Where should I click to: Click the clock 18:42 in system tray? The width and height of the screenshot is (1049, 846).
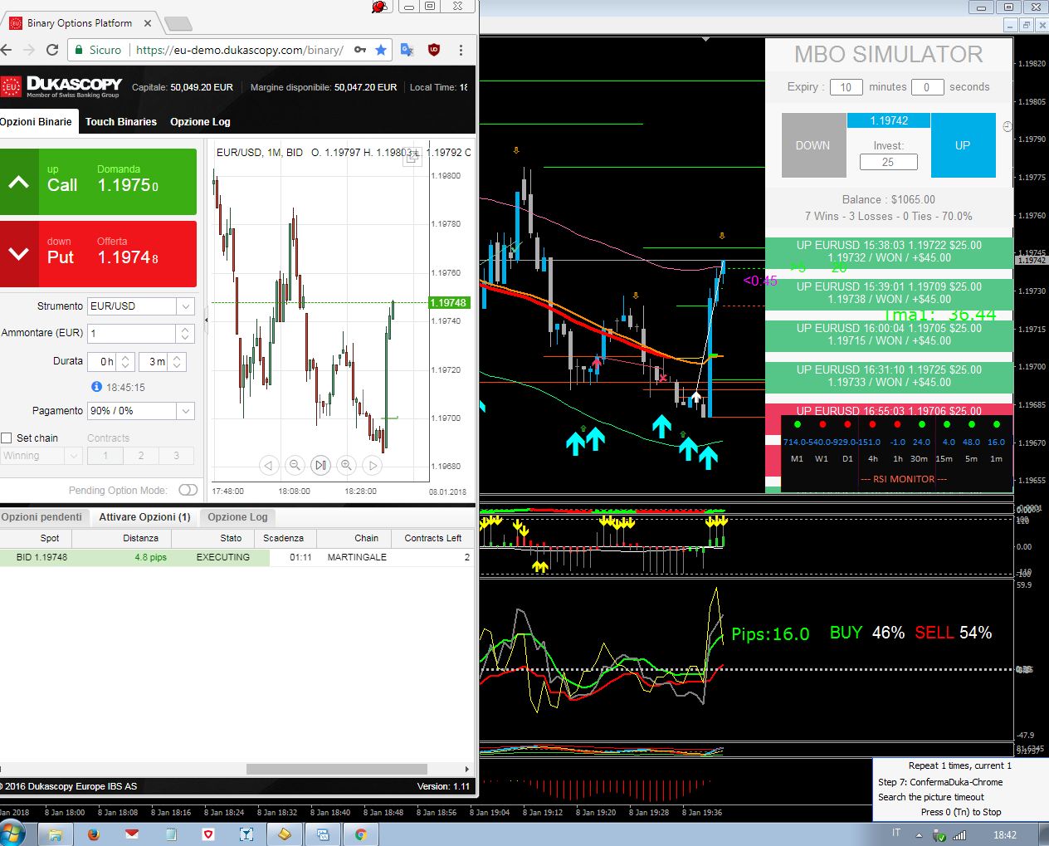tap(1005, 834)
